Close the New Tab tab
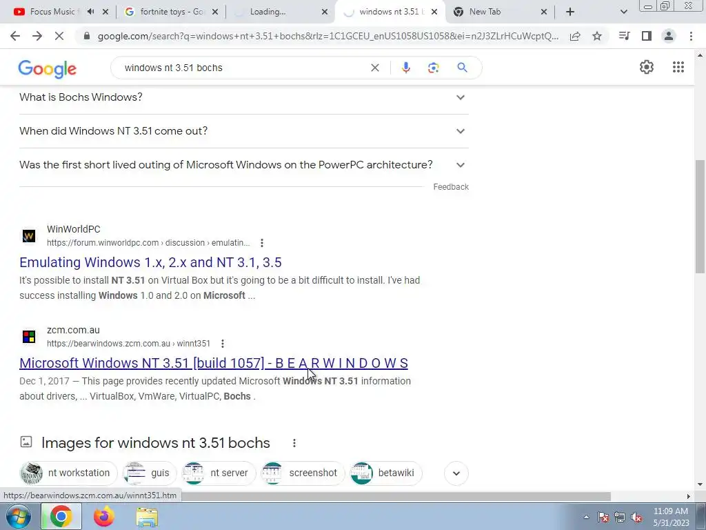The width and height of the screenshot is (706, 530). 544,12
